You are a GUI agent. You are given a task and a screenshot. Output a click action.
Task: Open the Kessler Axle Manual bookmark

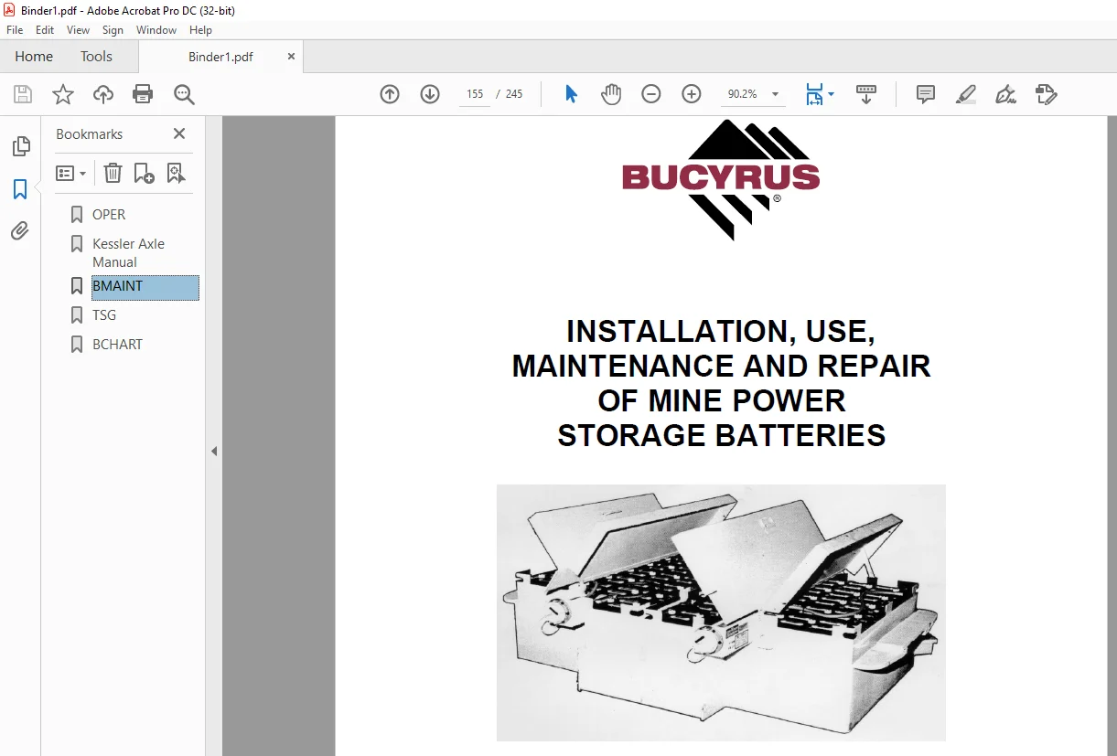click(x=128, y=253)
